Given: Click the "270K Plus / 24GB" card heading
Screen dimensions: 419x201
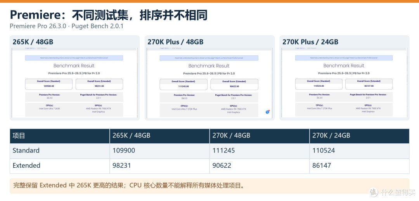Looking at the screenshot, I should click(x=310, y=42).
